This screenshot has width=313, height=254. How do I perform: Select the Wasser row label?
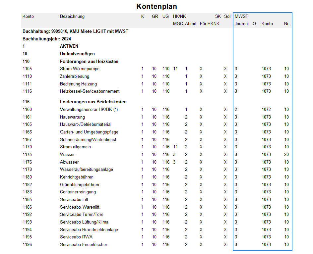tap(67, 155)
